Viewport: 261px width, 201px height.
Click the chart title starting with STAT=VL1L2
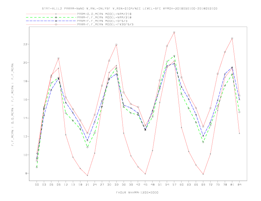[130, 9]
